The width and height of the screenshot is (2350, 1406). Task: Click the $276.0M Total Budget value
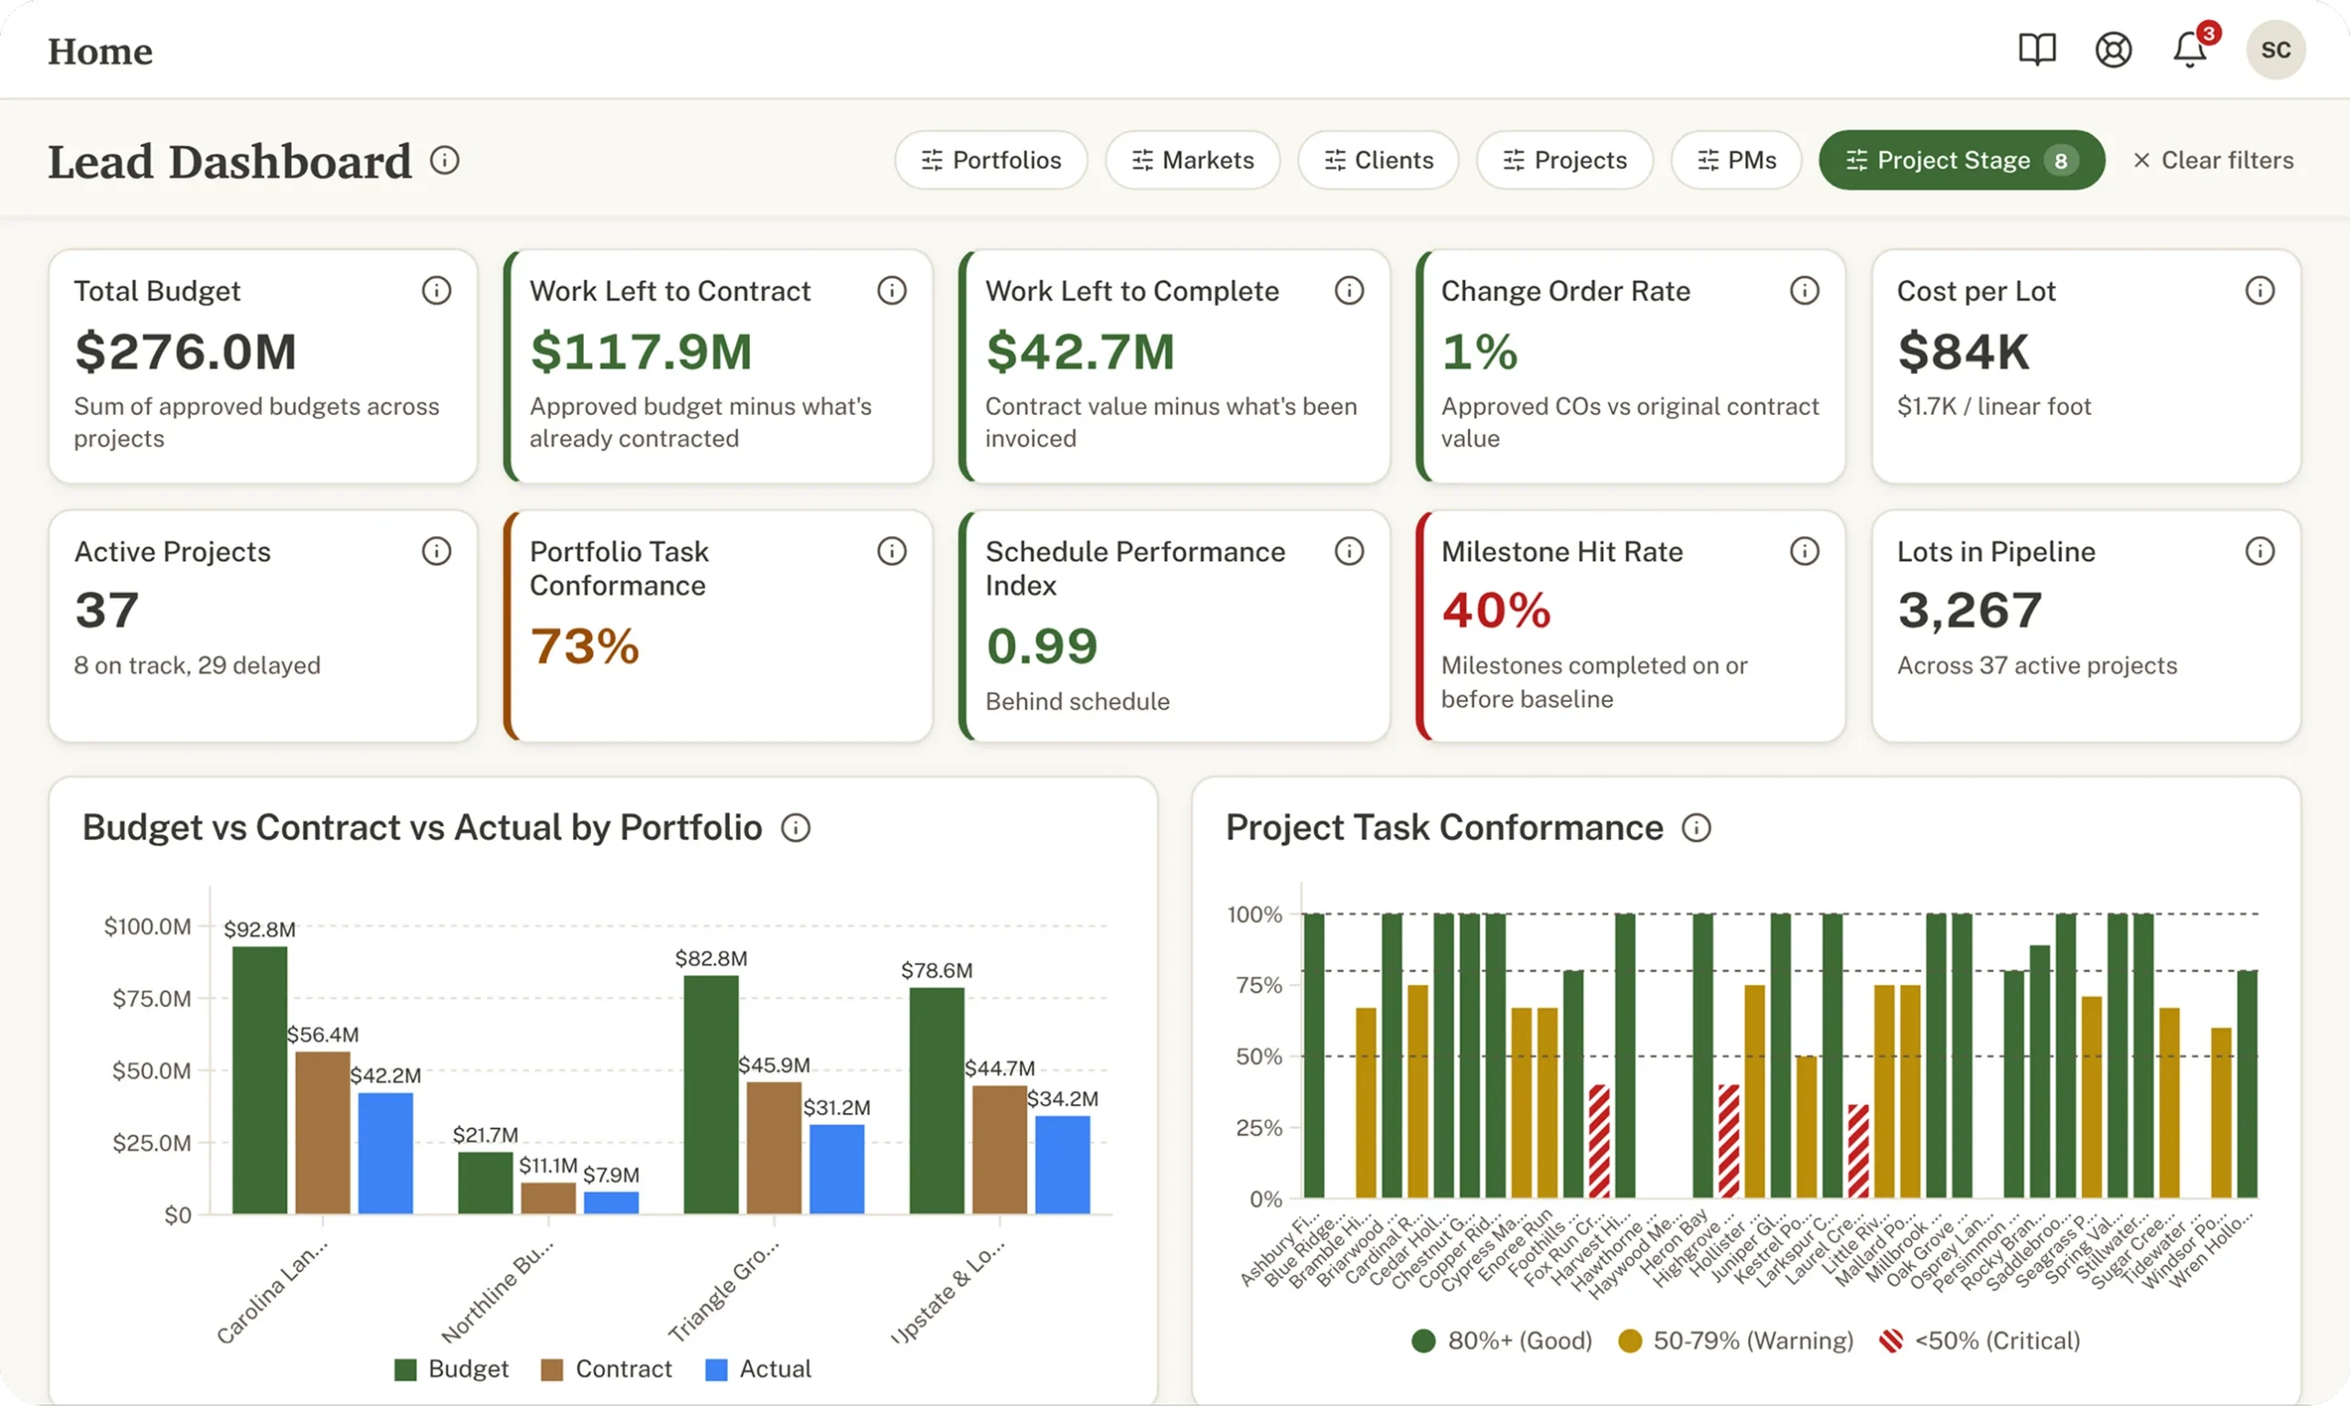click(x=185, y=351)
